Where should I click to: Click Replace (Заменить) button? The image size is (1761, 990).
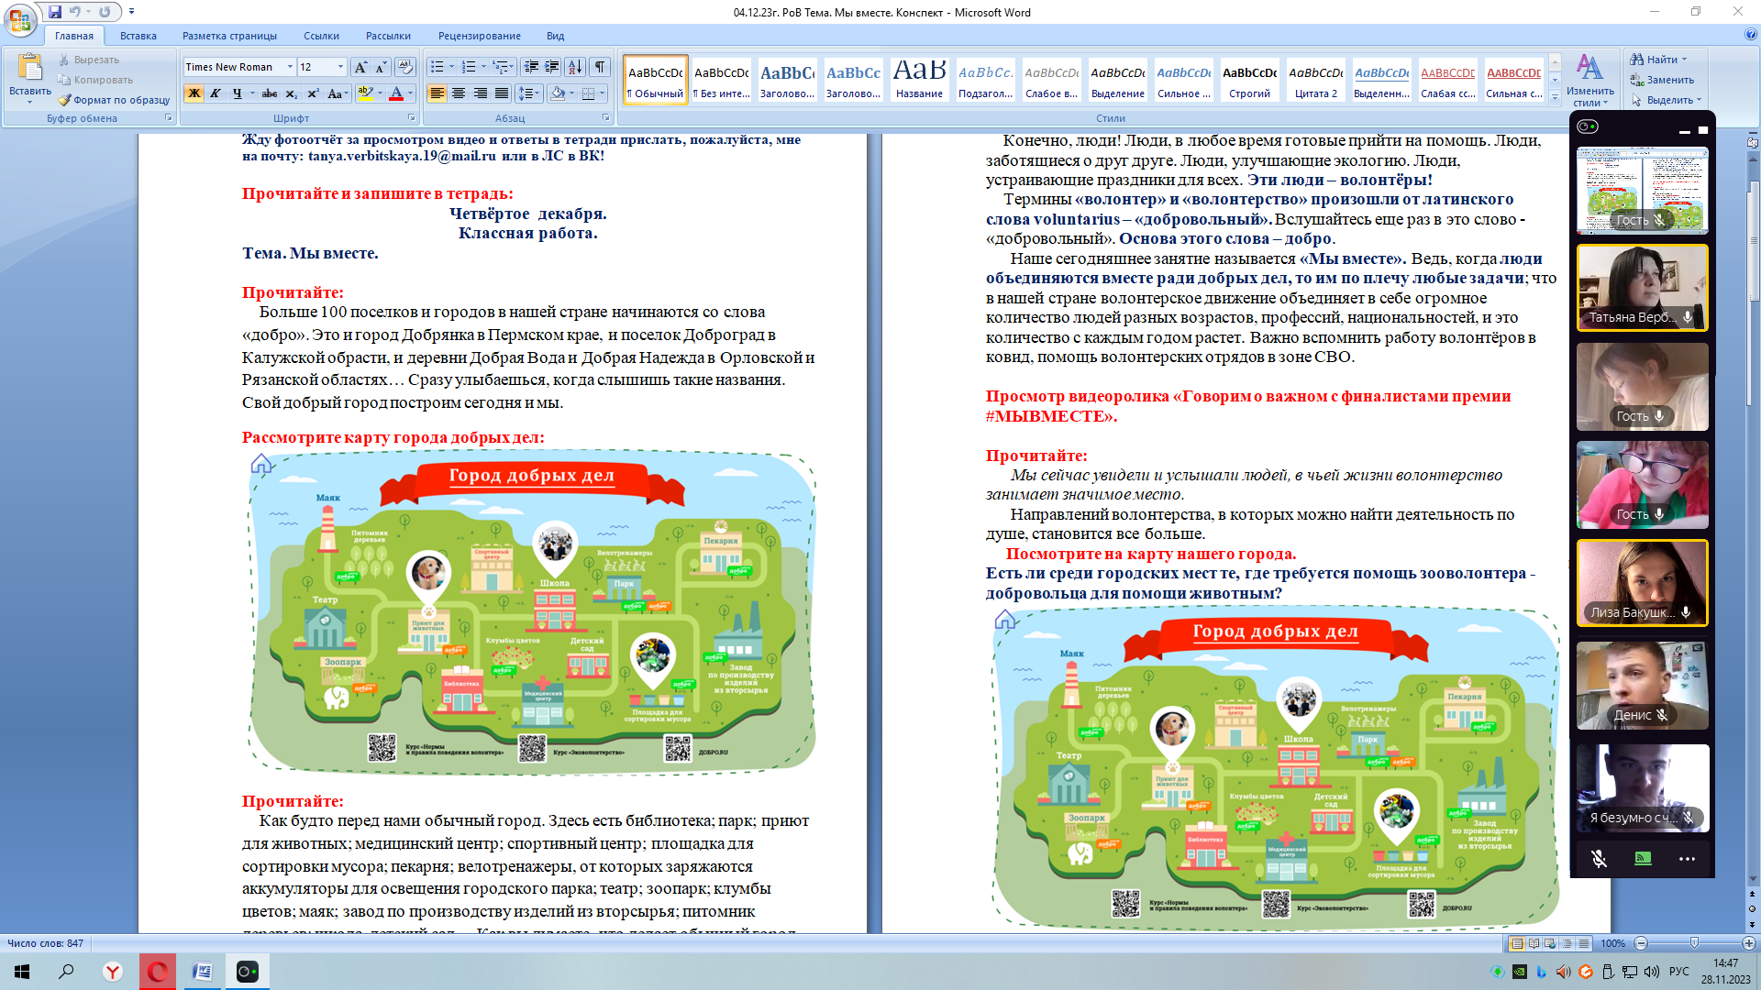coord(1661,80)
